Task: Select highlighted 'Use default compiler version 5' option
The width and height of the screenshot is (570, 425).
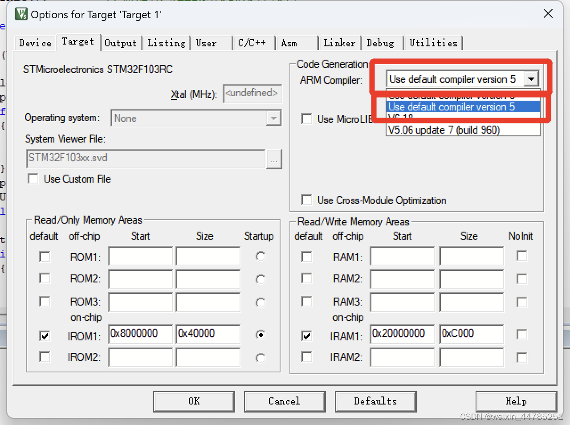Action: pos(463,107)
